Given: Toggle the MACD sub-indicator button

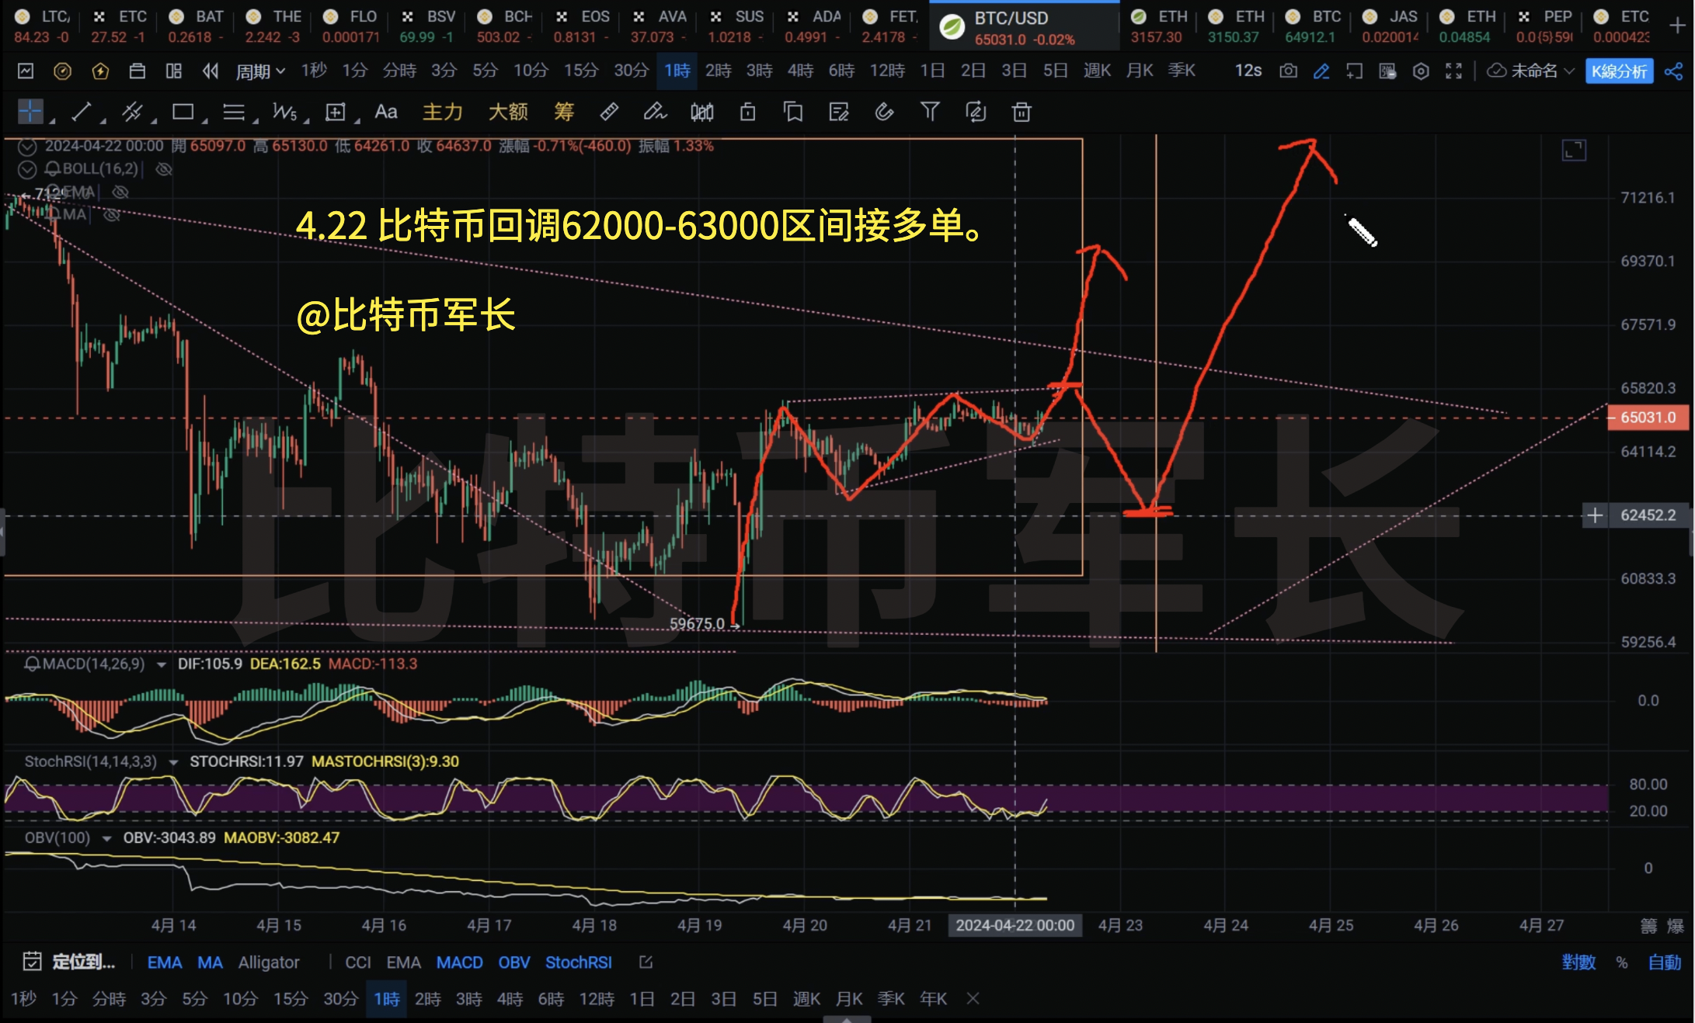Looking at the screenshot, I should [x=460, y=962].
